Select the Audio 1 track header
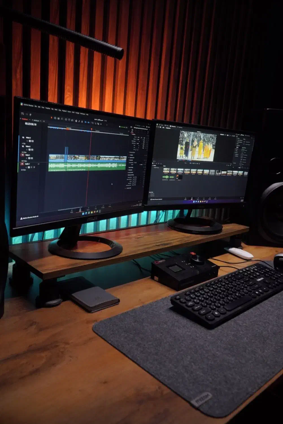This screenshot has height=424, width=283. 27,164
